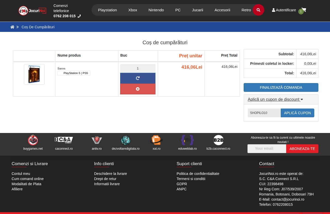Viewport: 330px width, 214px height.
Task: Click the Subtotal value 416,06Lei
Action: pyautogui.click(x=308, y=54)
